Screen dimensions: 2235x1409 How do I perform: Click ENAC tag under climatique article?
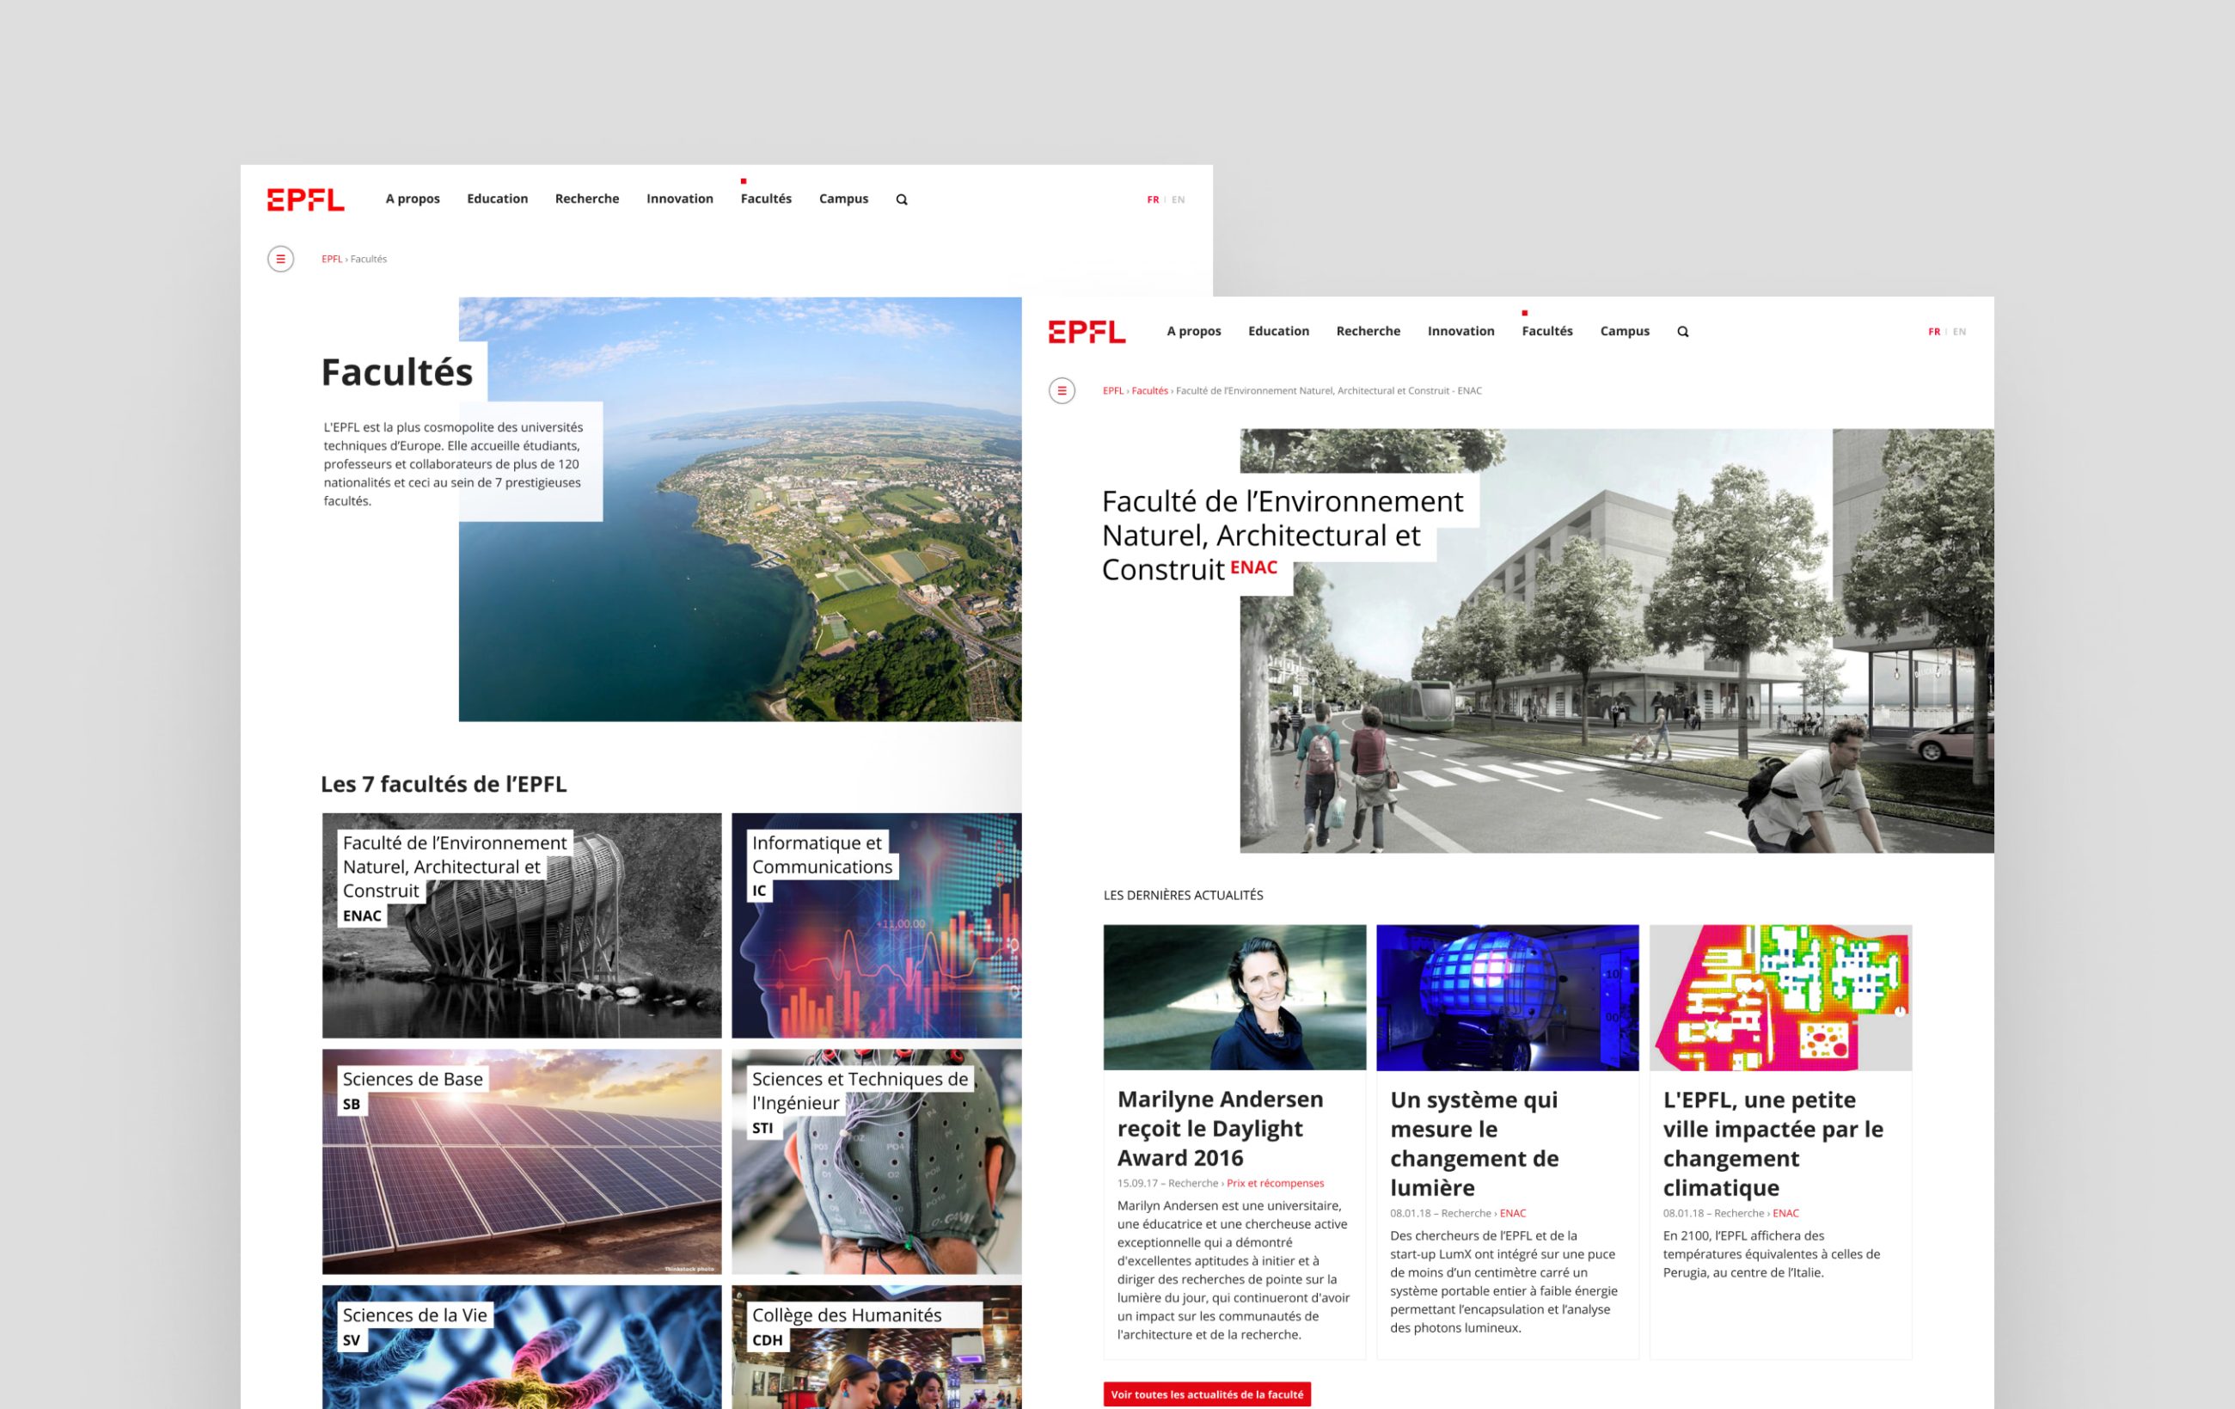point(1785,1212)
